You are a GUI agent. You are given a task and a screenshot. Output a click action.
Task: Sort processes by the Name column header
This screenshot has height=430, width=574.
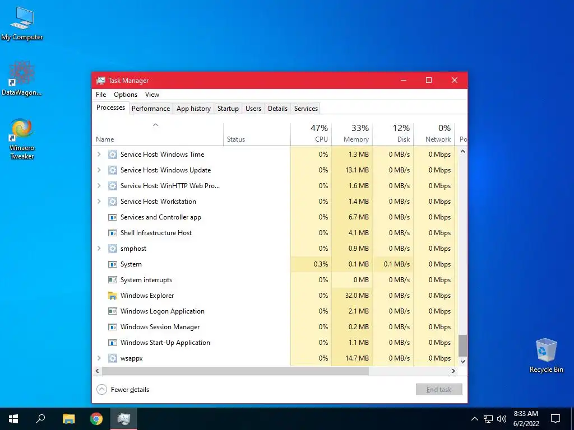click(x=158, y=134)
